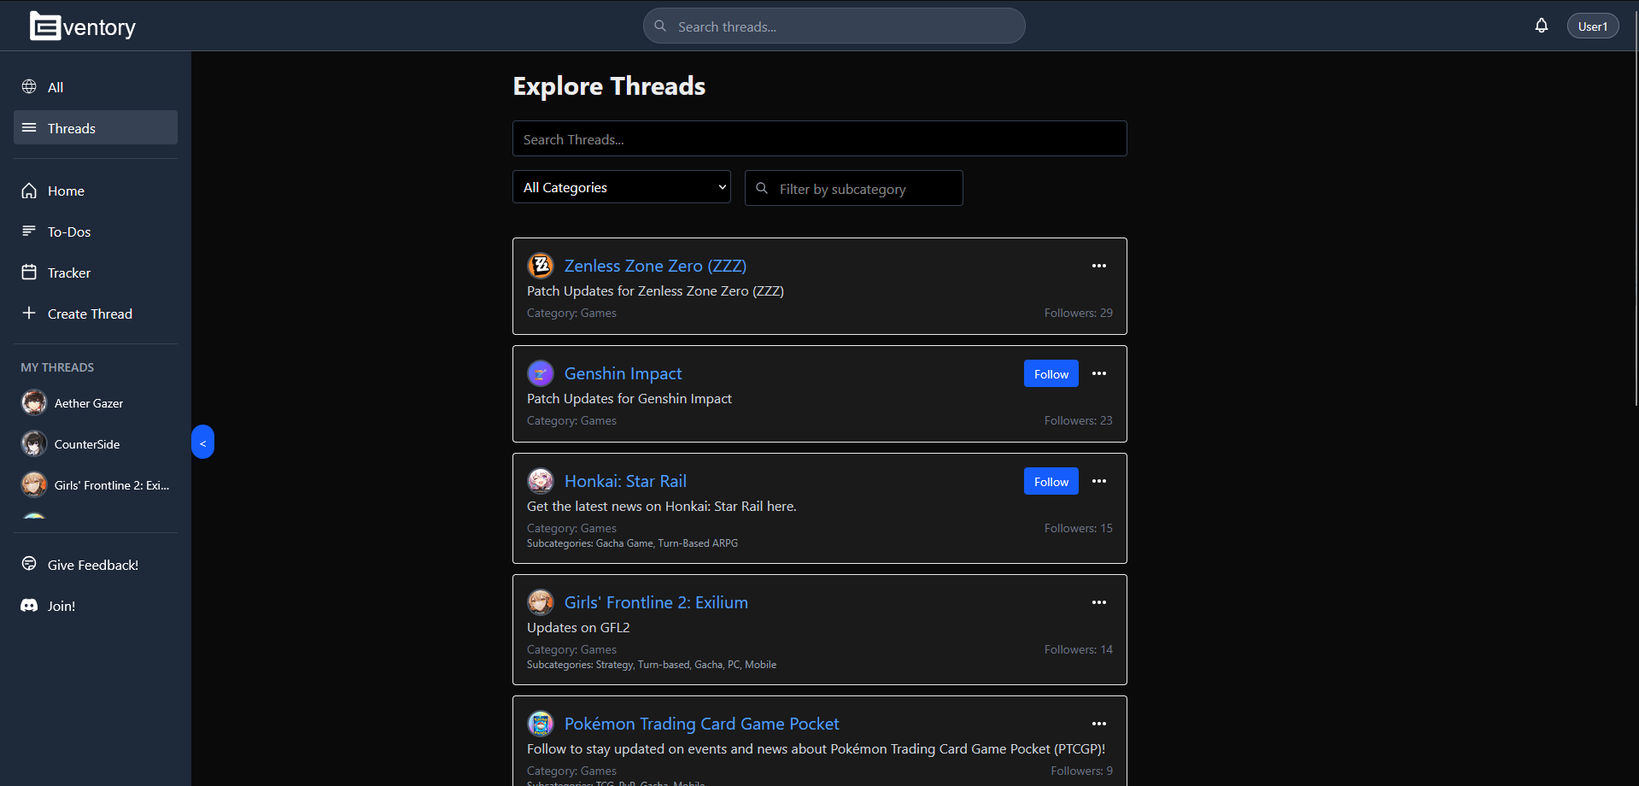Open more options for Girls' Frontline 2

[1098, 602]
